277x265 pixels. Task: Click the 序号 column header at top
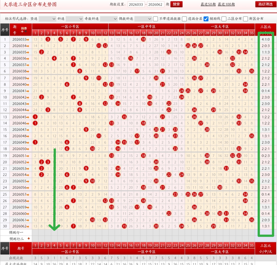point(5,30)
